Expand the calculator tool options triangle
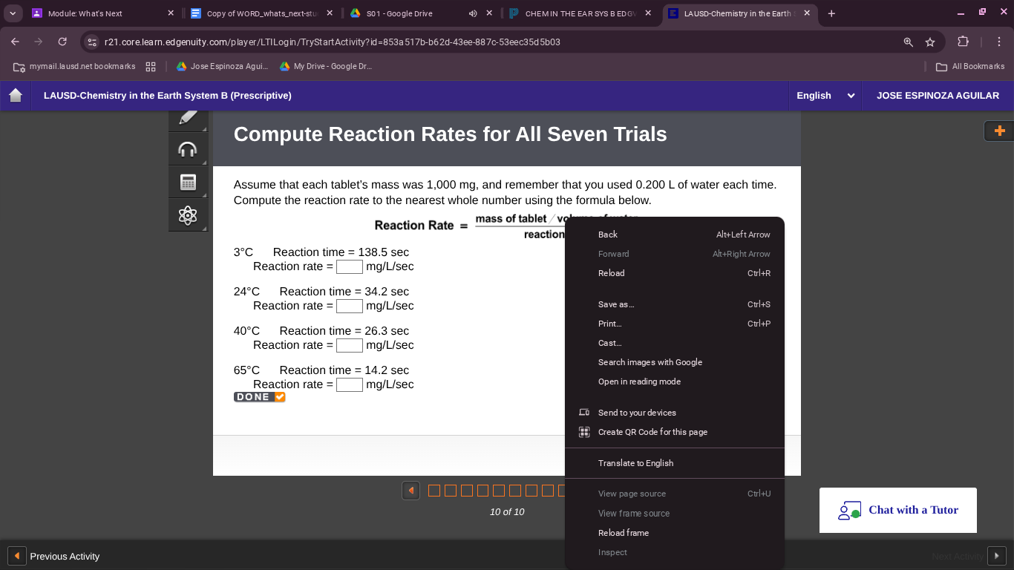 click(x=203, y=194)
